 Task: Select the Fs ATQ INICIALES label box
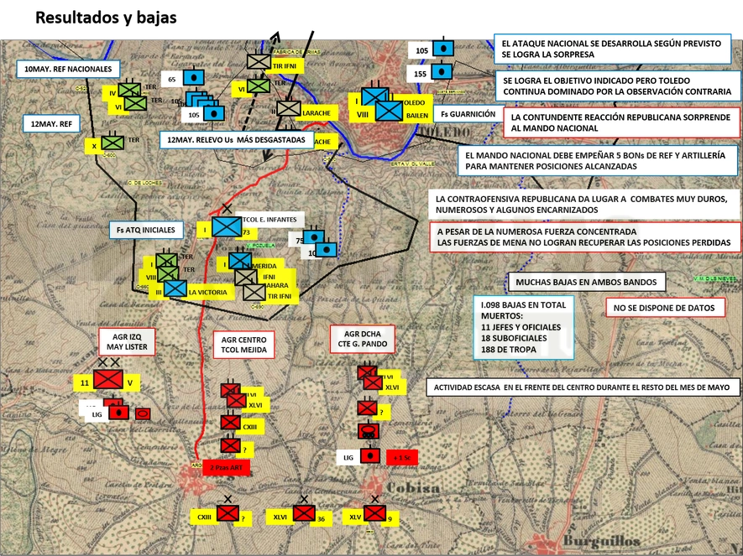pos(146,230)
